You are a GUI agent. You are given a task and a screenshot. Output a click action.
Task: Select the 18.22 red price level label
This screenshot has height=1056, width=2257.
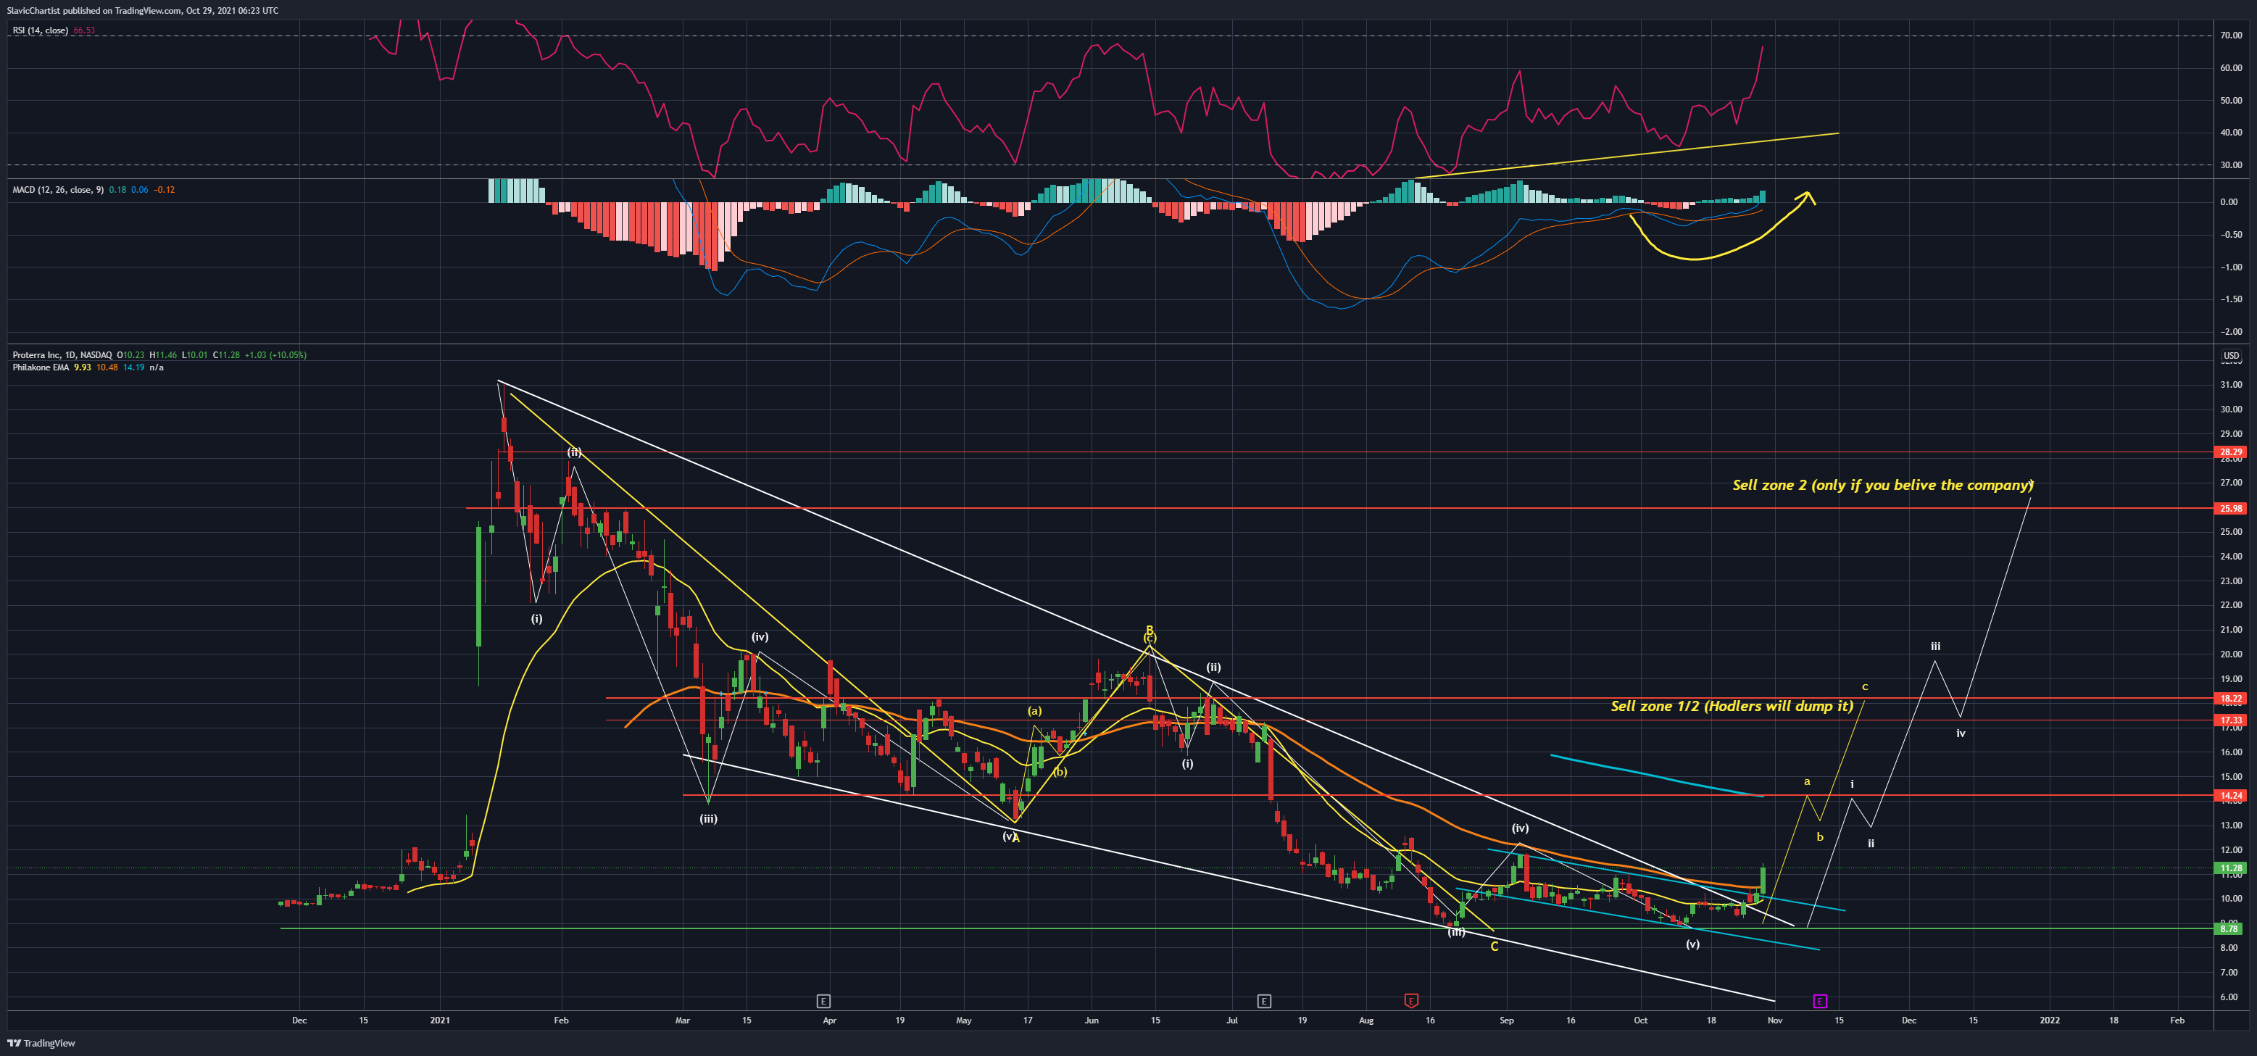2231,699
